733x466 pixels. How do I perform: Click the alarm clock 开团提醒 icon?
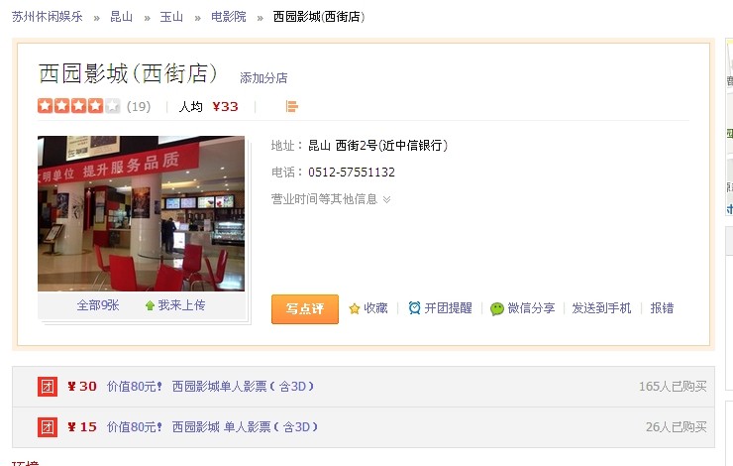[414, 308]
